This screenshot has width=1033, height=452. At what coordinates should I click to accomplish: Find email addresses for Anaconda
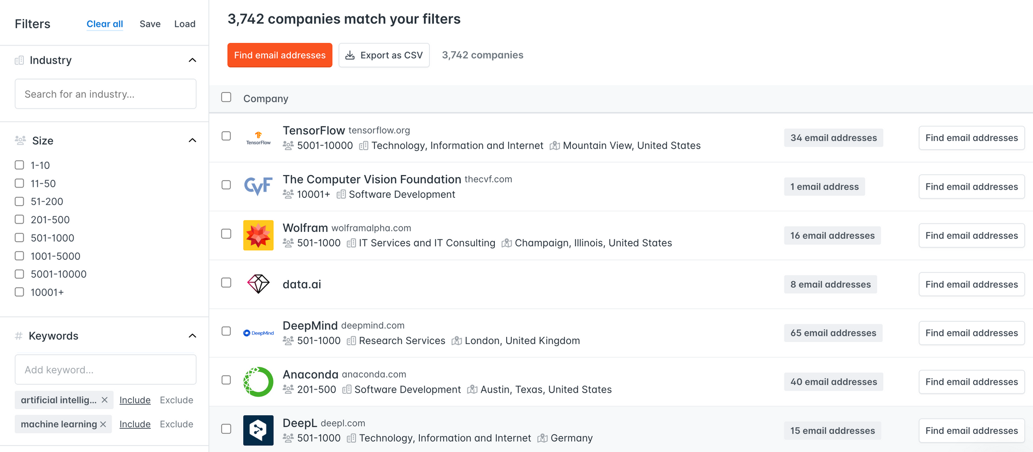(x=972, y=382)
